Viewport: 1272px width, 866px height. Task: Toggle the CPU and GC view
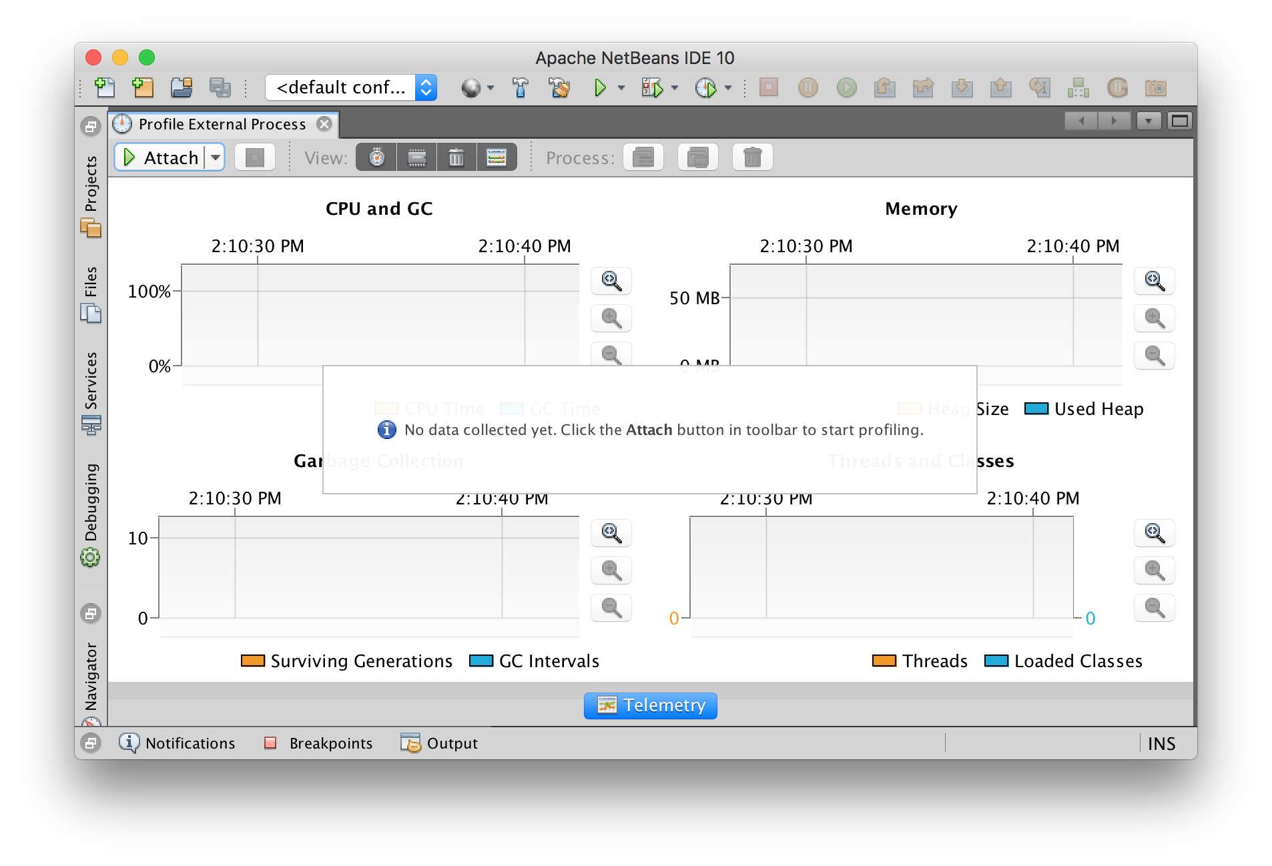(377, 157)
